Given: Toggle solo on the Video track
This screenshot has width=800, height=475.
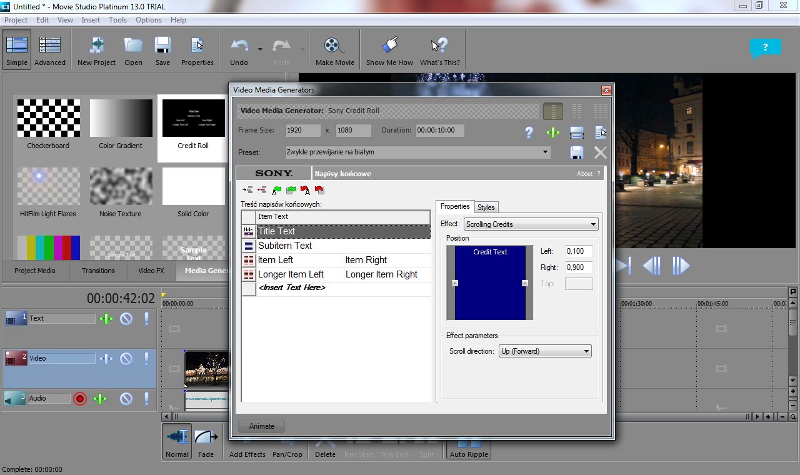Looking at the screenshot, I should coord(147,359).
